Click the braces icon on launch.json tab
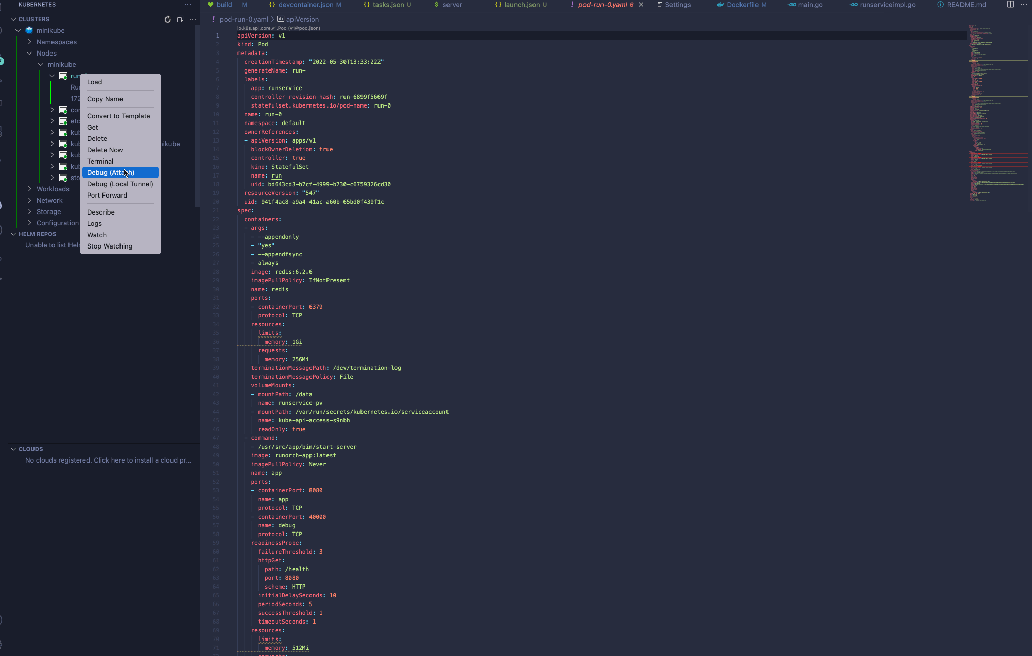The height and width of the screenshot is (656, 1032). pyautogui.click(x=497, y=4)
